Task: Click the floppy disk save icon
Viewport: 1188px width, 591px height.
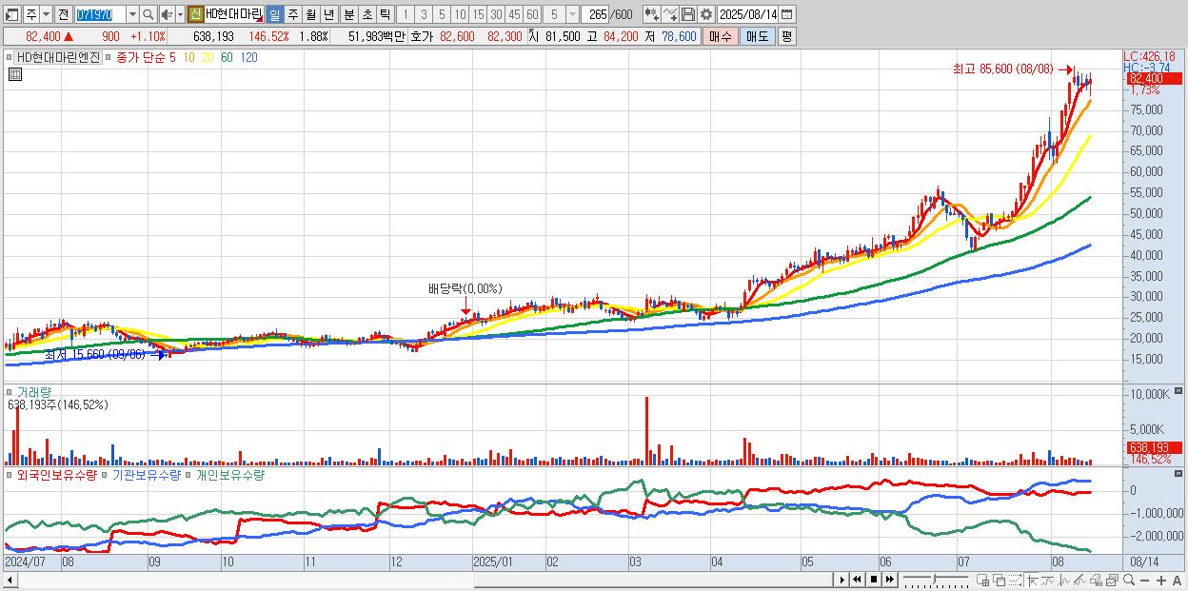Action: pyautogui.click(x=688, y=14)
